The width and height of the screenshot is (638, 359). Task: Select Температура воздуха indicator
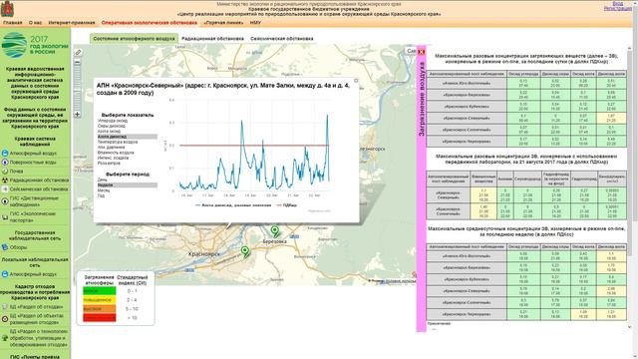(x=118, y=142)
